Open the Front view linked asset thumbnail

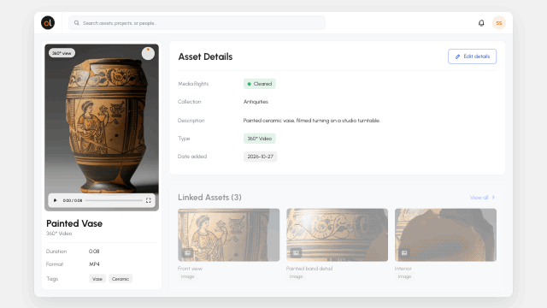[x=228, y=235]
